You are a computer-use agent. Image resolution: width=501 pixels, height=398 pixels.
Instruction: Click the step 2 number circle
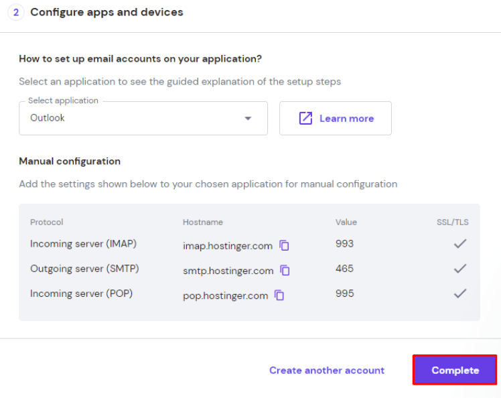coord(16,12)
